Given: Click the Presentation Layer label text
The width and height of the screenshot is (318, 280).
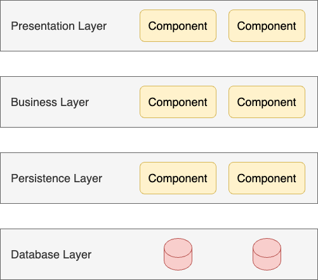Looking at the screenshot, I should pyautogui.click(x=58, y=26).
